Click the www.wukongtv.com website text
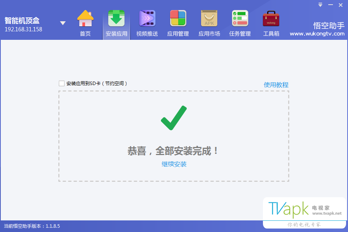The width and height of the screenshot is (348, 232). (x=317, y=34)
